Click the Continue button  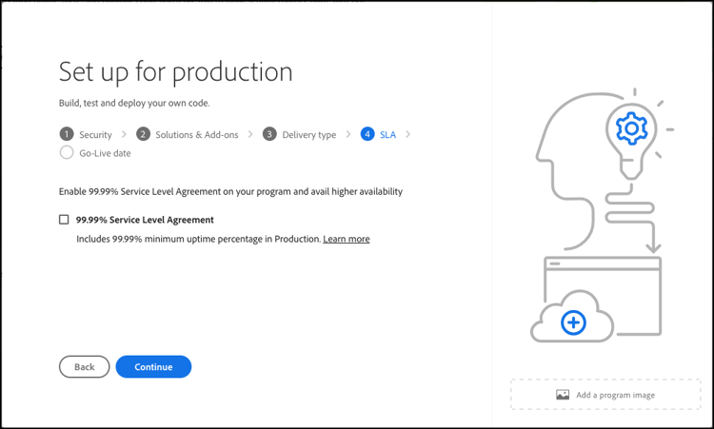(153, 366)
